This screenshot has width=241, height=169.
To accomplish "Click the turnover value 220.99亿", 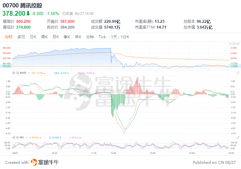I will tap(112, 22).
